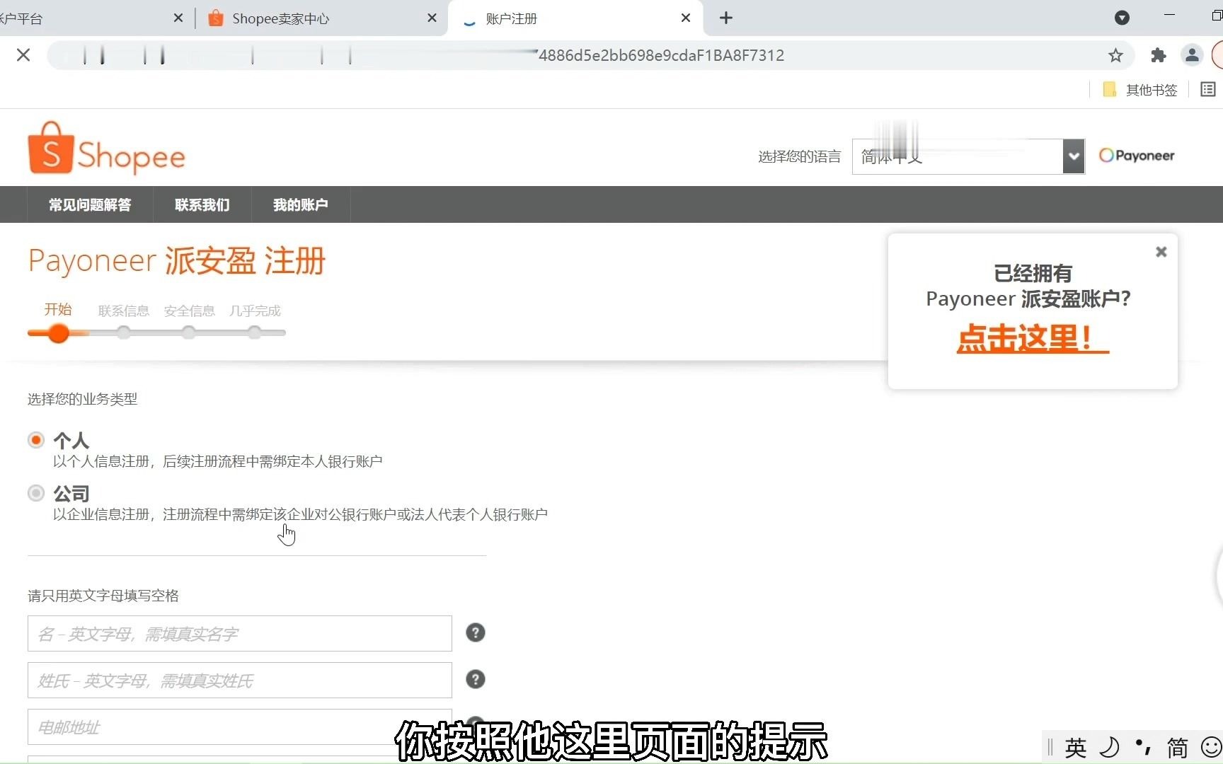Bookmark this page with star icon

pyautogui.click(x=1115, y=55)
